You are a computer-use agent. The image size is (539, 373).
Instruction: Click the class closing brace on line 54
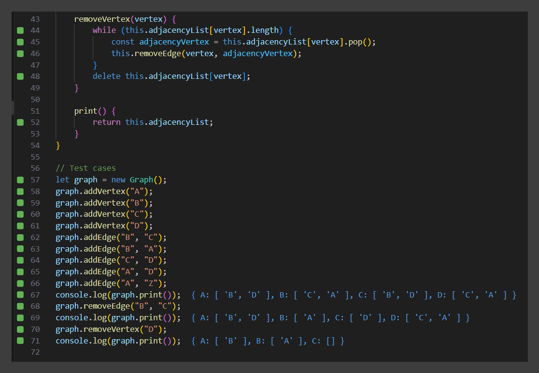(x=58, y=146)
